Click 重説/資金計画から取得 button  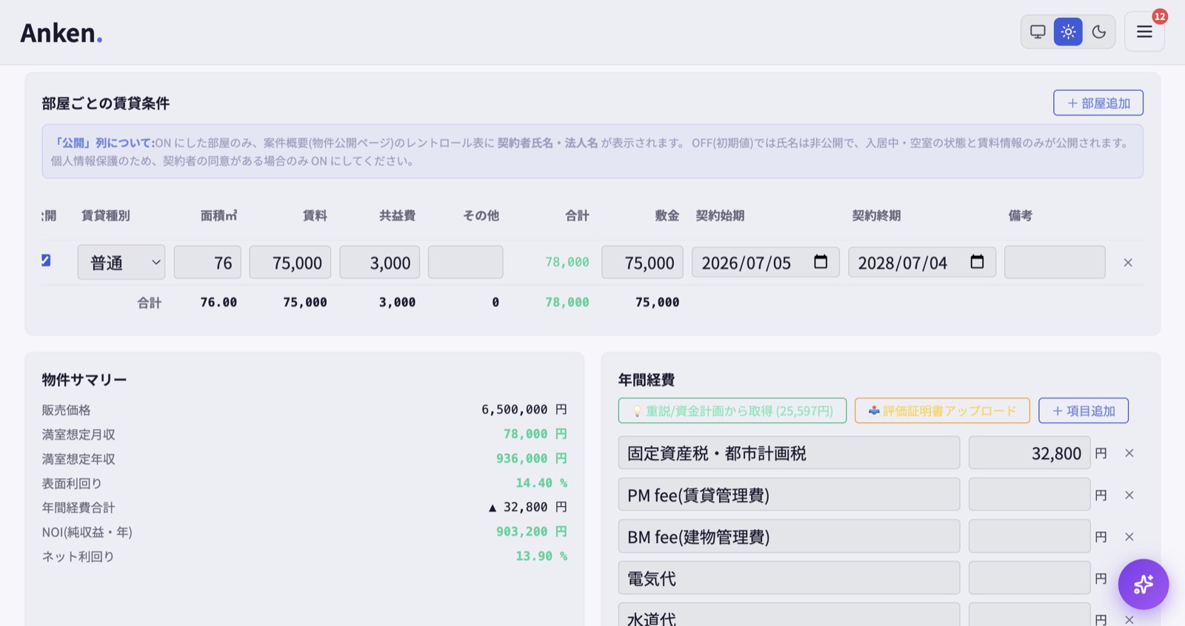point(732,411)
